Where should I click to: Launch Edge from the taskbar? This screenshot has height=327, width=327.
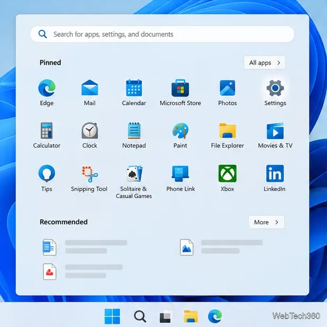[215, 316]
